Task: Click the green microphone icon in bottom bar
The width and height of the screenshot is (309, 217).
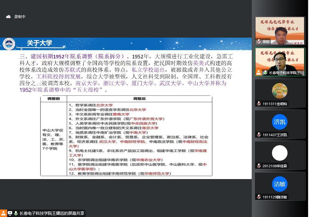Action: click(16, 213)
